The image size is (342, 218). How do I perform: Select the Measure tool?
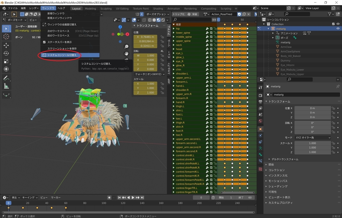pyautogui.click(x=6, y=86)
